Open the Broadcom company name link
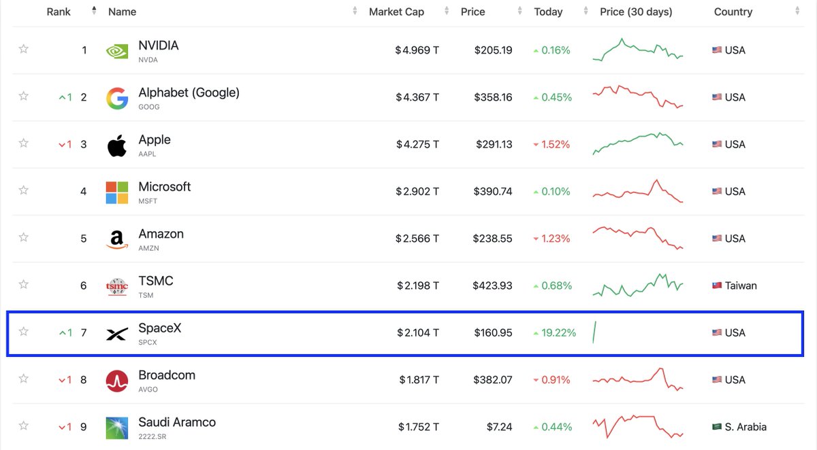Image resolution: width=817 pixels, height=450 pixels. click(x=167, y=375)
